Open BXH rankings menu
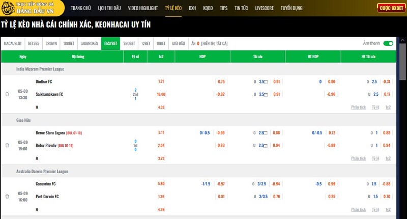 [192, 8]
